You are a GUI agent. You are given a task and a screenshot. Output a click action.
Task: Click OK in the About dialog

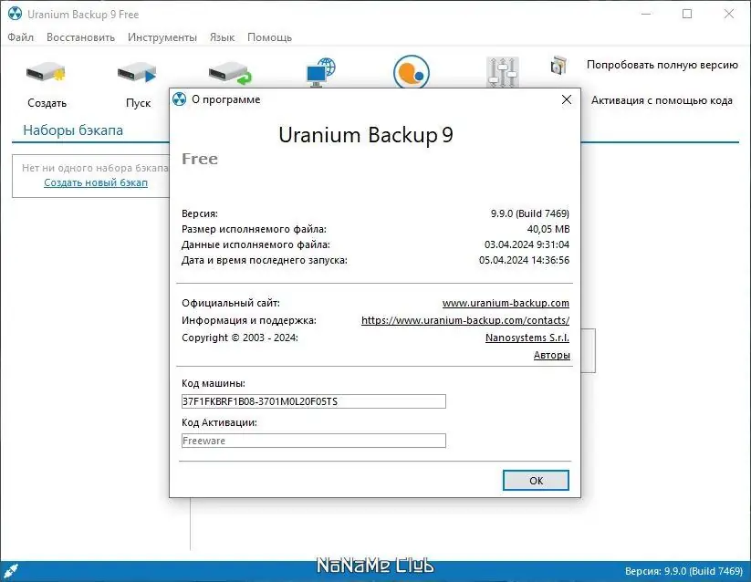pos(536,480)
